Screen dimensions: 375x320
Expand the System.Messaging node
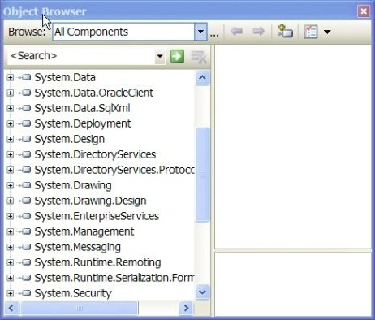tap(10, 248)
